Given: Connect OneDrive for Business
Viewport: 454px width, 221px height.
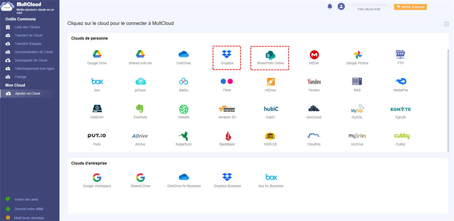Looking at the screenshot, I should point(184,181).
